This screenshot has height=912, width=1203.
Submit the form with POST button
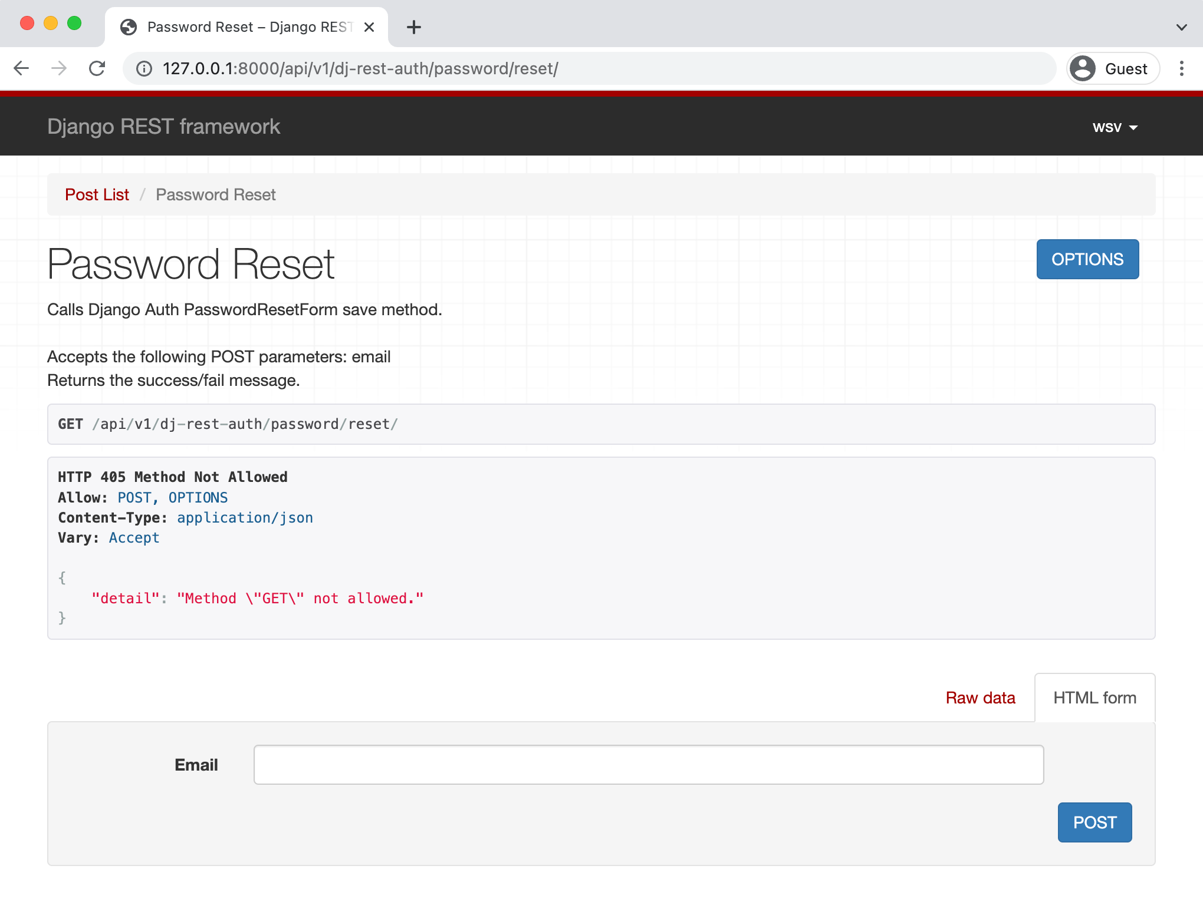coord(1094,822)
